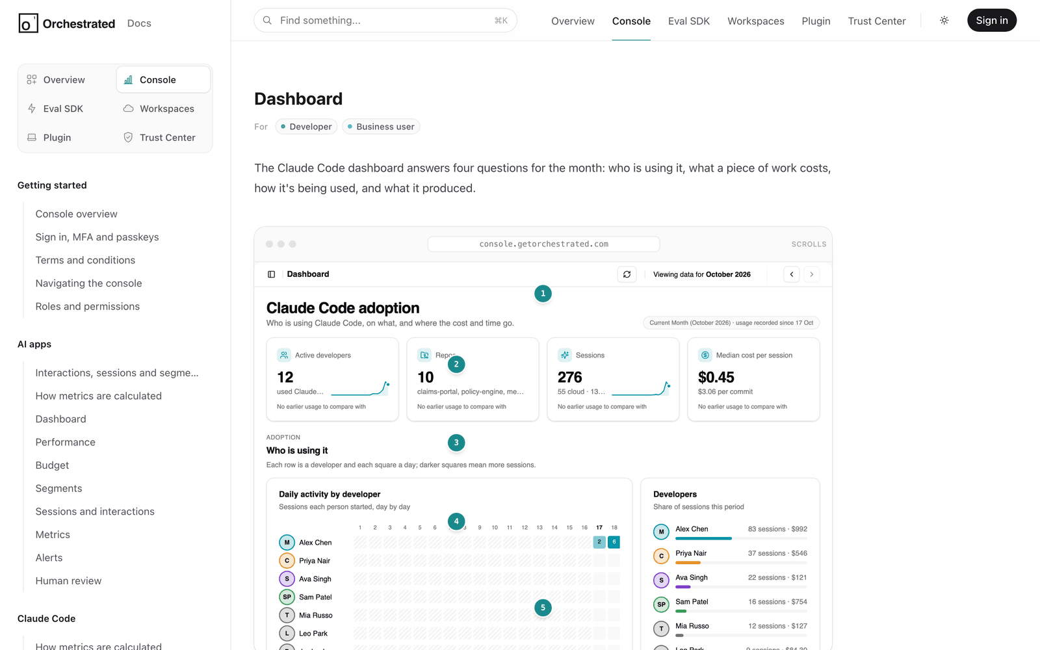Open the Budget sidebar link
The height and width of the screenshot is (650, 1040).
53,465
